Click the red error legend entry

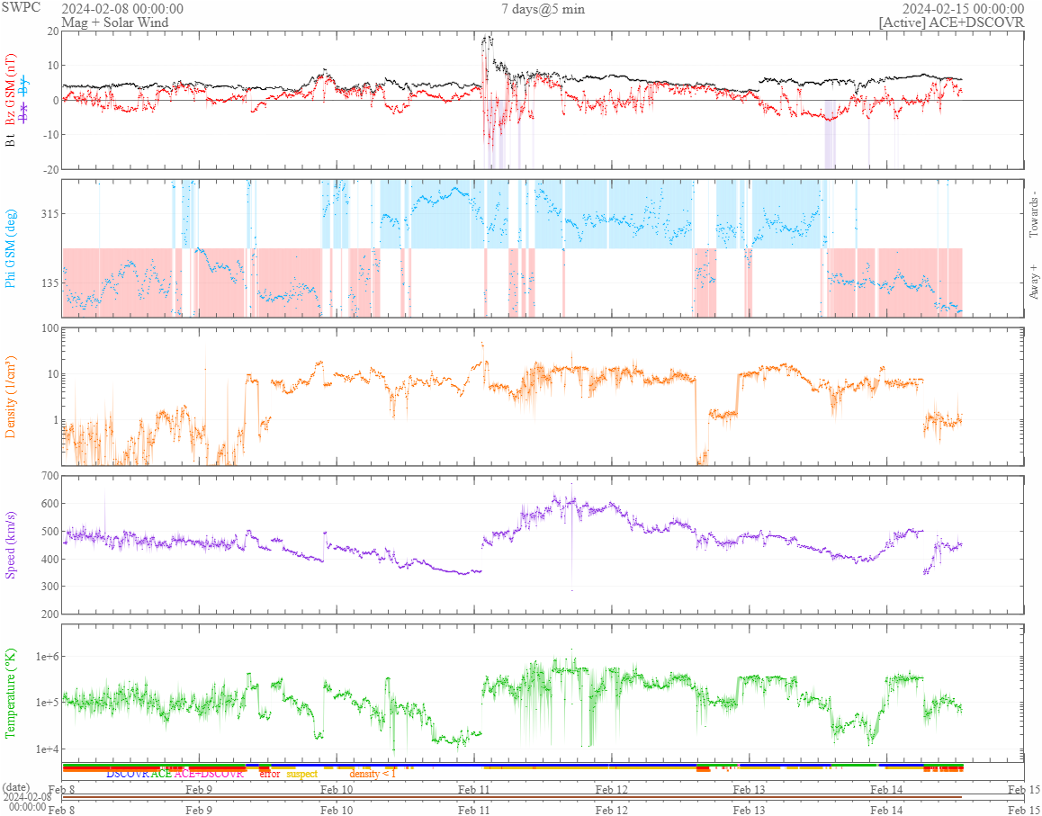[x=270, y=774]
